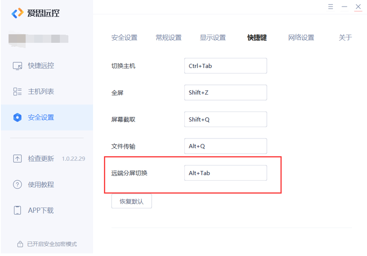Click the 屏幕截取 shortcut input box
This screenshot has height=256, width=367.
[x=226, y=119]
